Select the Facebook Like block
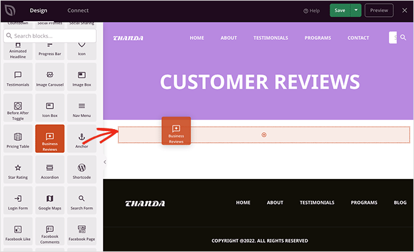The image size is (414, 252). (x=18, y=233)
